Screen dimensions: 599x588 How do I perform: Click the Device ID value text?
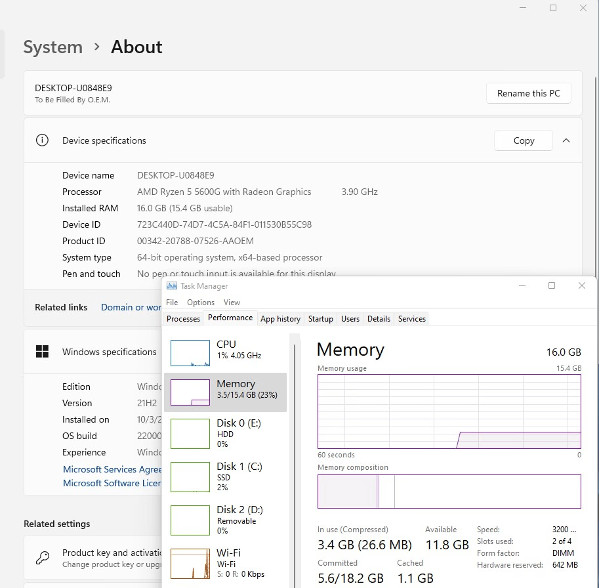(224, 224)
